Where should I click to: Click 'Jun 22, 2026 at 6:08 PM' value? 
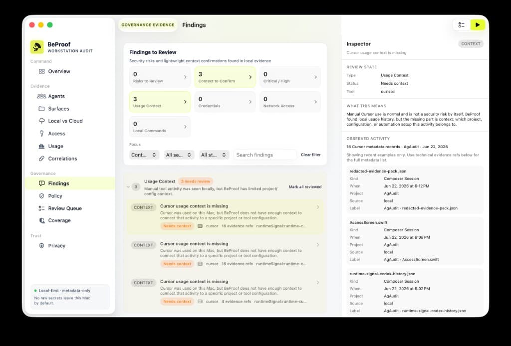pos(407,238)
